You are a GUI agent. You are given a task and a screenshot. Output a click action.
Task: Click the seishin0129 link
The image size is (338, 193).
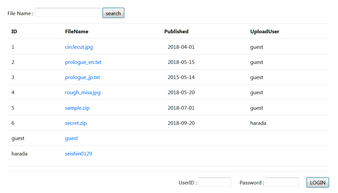(78, 153)
